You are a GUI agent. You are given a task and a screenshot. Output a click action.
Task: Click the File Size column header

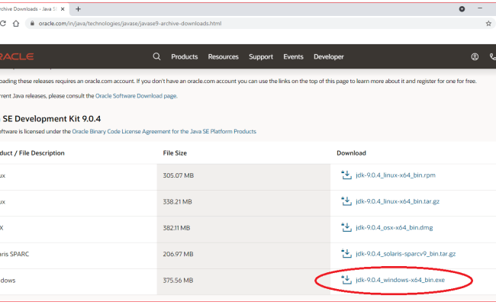point(175,153)
